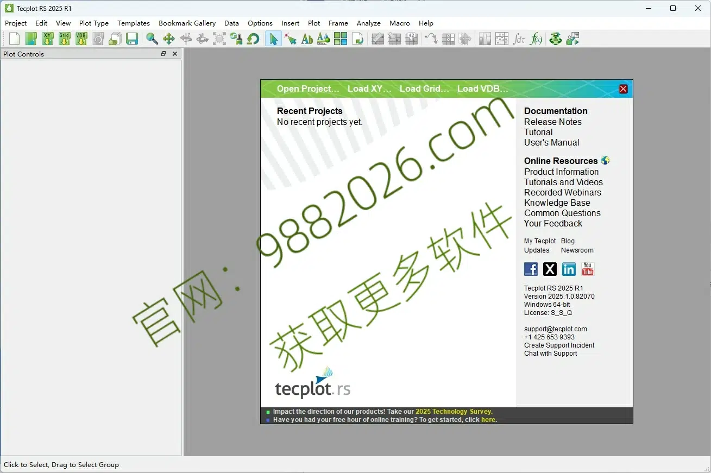Screen dimensions: 711x473
Task: Open the User's Manual link
Action: point(552,143)
